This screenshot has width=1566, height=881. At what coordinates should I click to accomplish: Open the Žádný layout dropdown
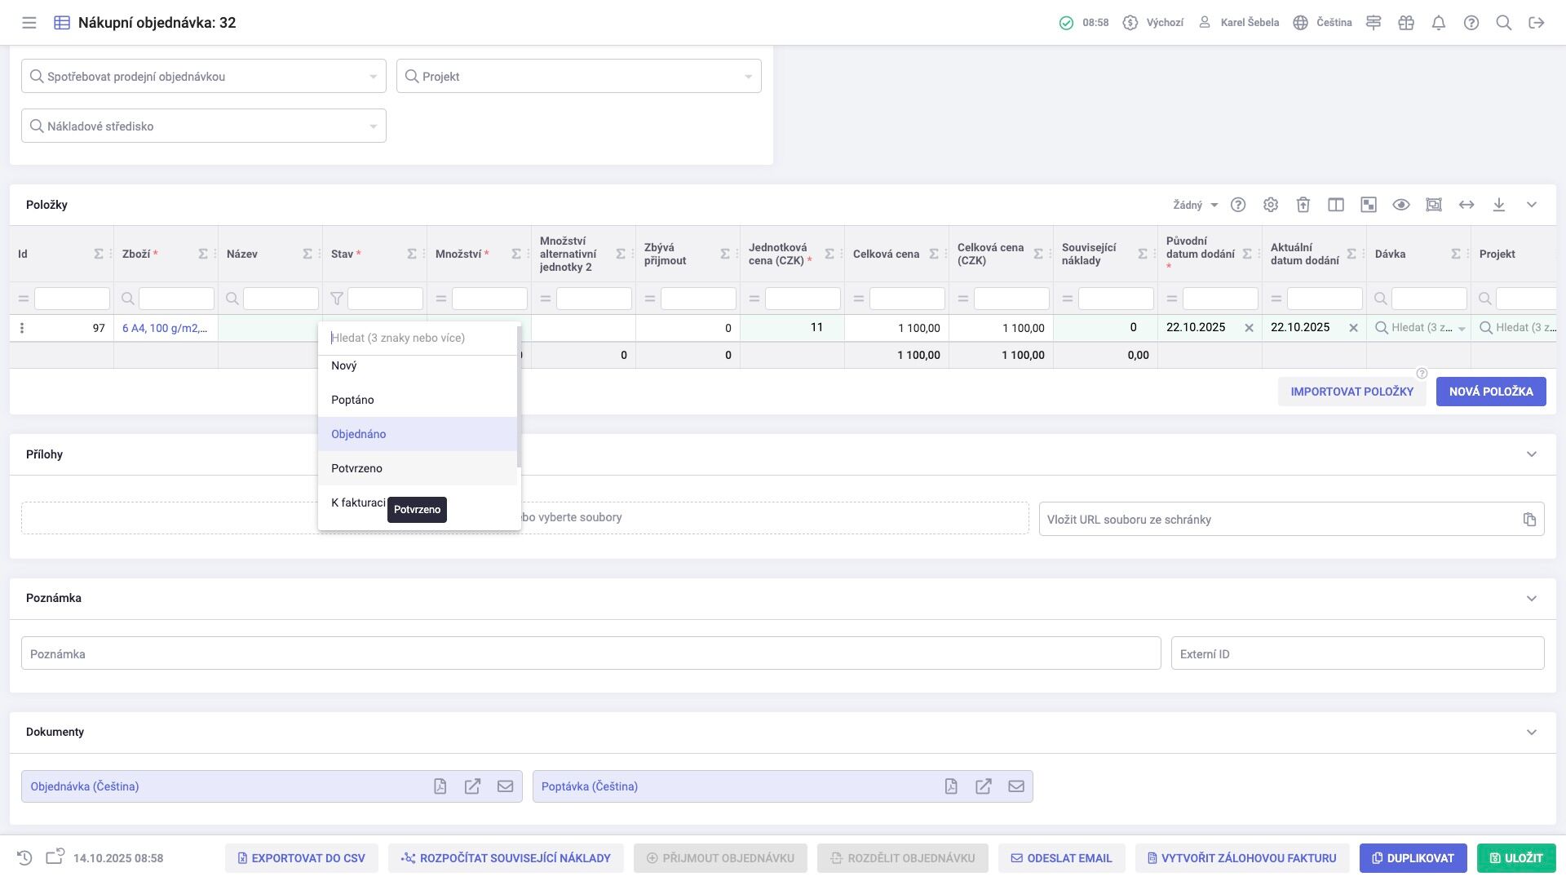click(x=1196, y=205)
